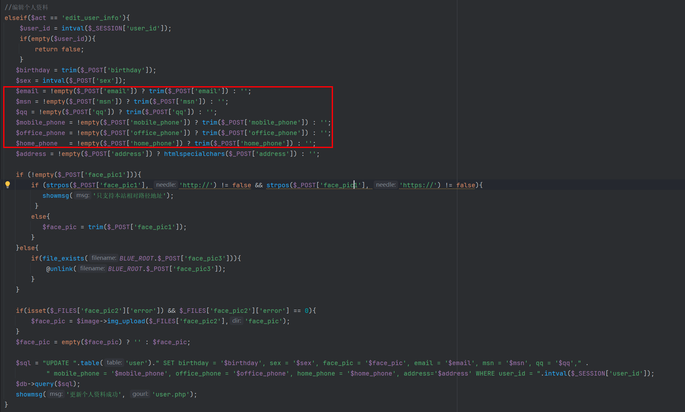
Task: Click 'return false;' statement
Action: pos(59,49)
